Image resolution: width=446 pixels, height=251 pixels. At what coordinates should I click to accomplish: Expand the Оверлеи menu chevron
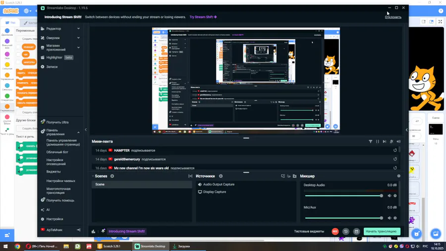pos(78,38)
